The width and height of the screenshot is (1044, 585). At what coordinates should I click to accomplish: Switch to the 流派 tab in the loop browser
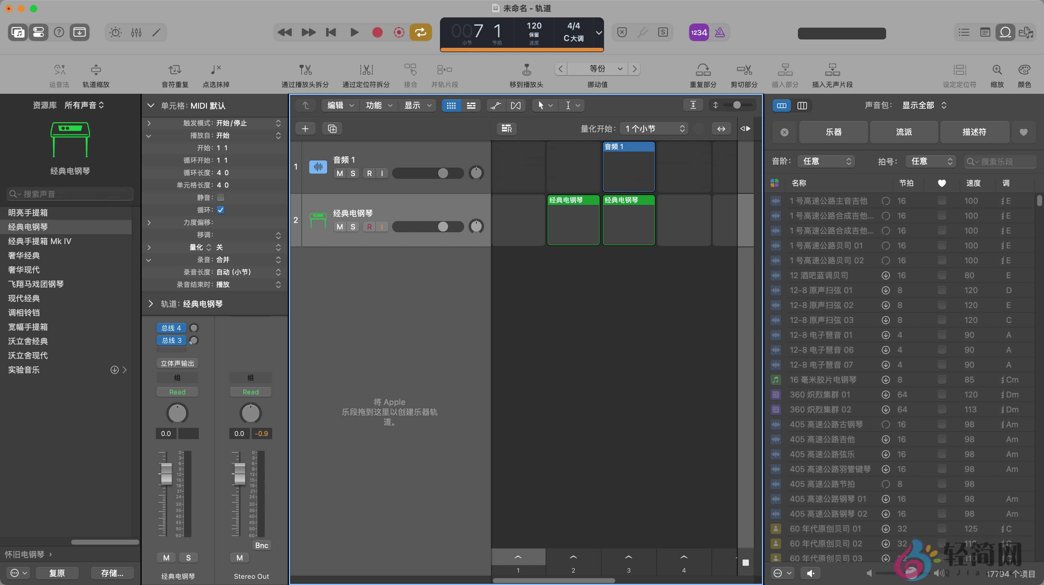pyautogui.click(x=904, y=132)
